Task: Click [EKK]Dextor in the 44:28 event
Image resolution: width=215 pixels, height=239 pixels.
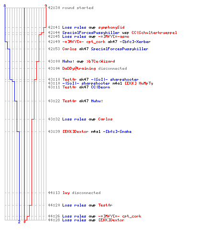Action: [x=111, y=220]
